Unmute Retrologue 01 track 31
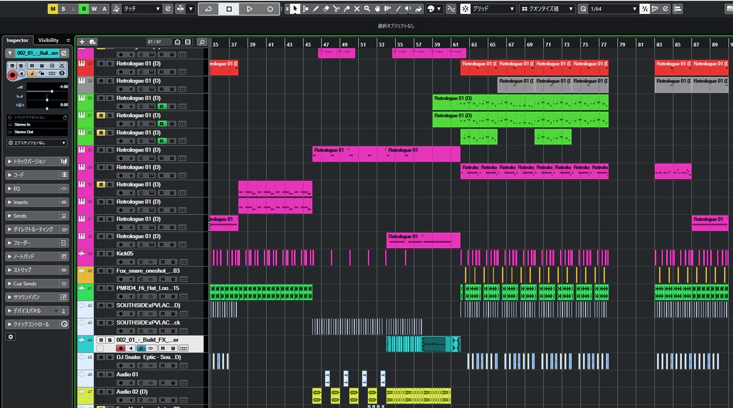Screen dimensions: 733x408 click(101, 115)
